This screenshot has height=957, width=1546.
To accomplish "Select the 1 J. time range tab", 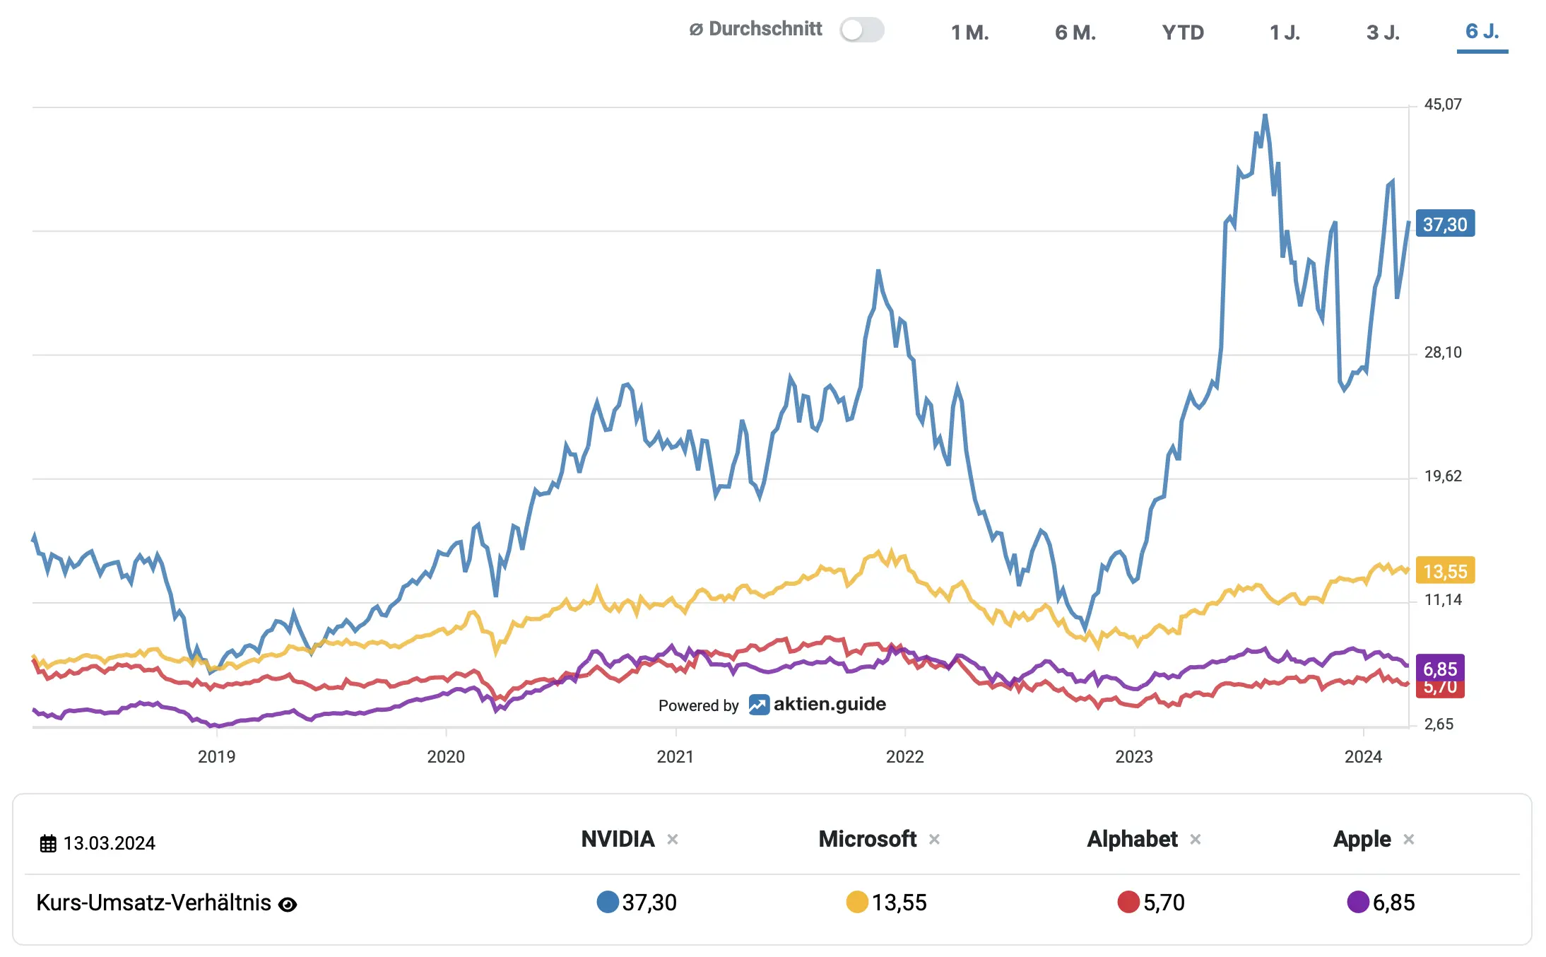I will coord(1285,33).
